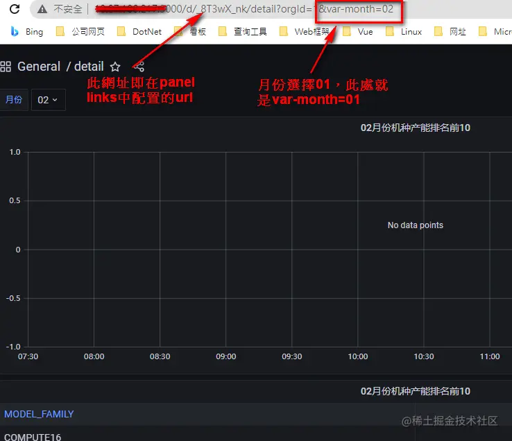
Task: Click the -0.5 y-axis label
Action: (x=13, y=298)
